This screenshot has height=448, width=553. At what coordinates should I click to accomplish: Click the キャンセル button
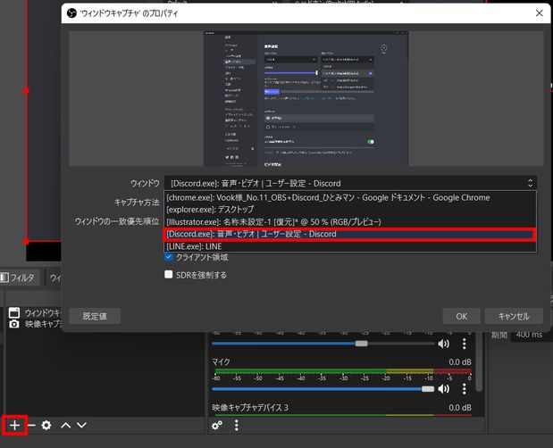(x=514, y=316)
